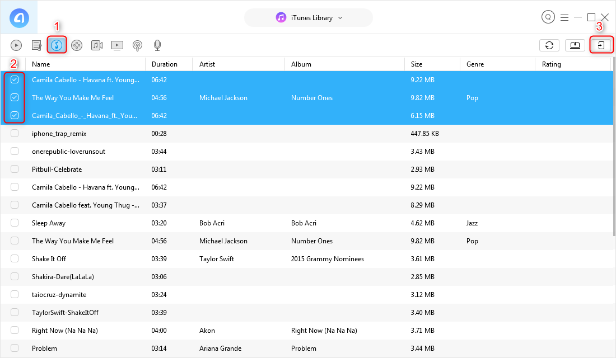
Task: Minimize the AnyTrans window
Action: tap(578, 17)
